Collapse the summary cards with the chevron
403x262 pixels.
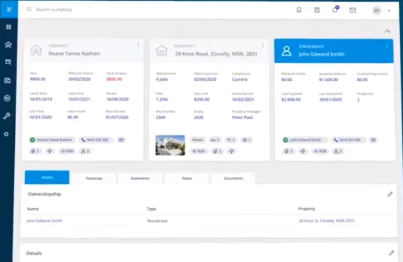point(387,31)
